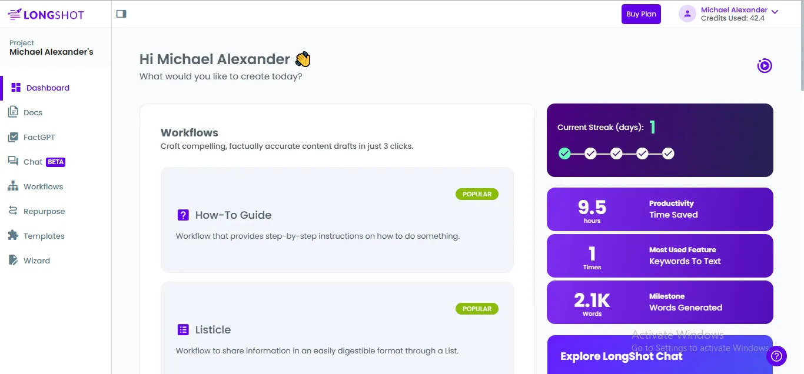The width and height of the screenshot is (804, 374).
Task: Open the help question mark button
Action: [x=776, y=356]
